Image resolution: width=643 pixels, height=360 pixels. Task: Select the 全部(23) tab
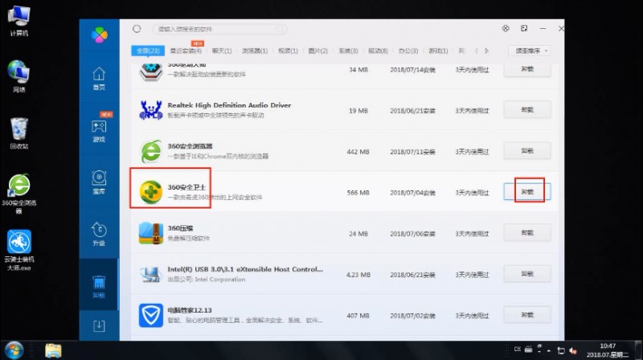148,51
